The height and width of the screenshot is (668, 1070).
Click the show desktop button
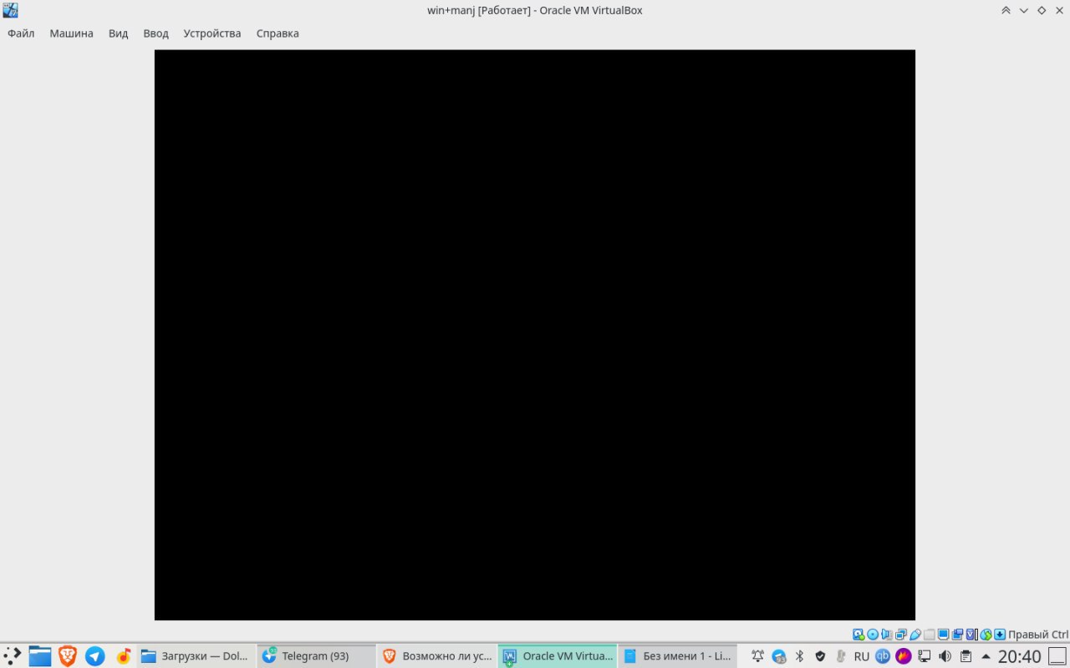[1057, 656]
